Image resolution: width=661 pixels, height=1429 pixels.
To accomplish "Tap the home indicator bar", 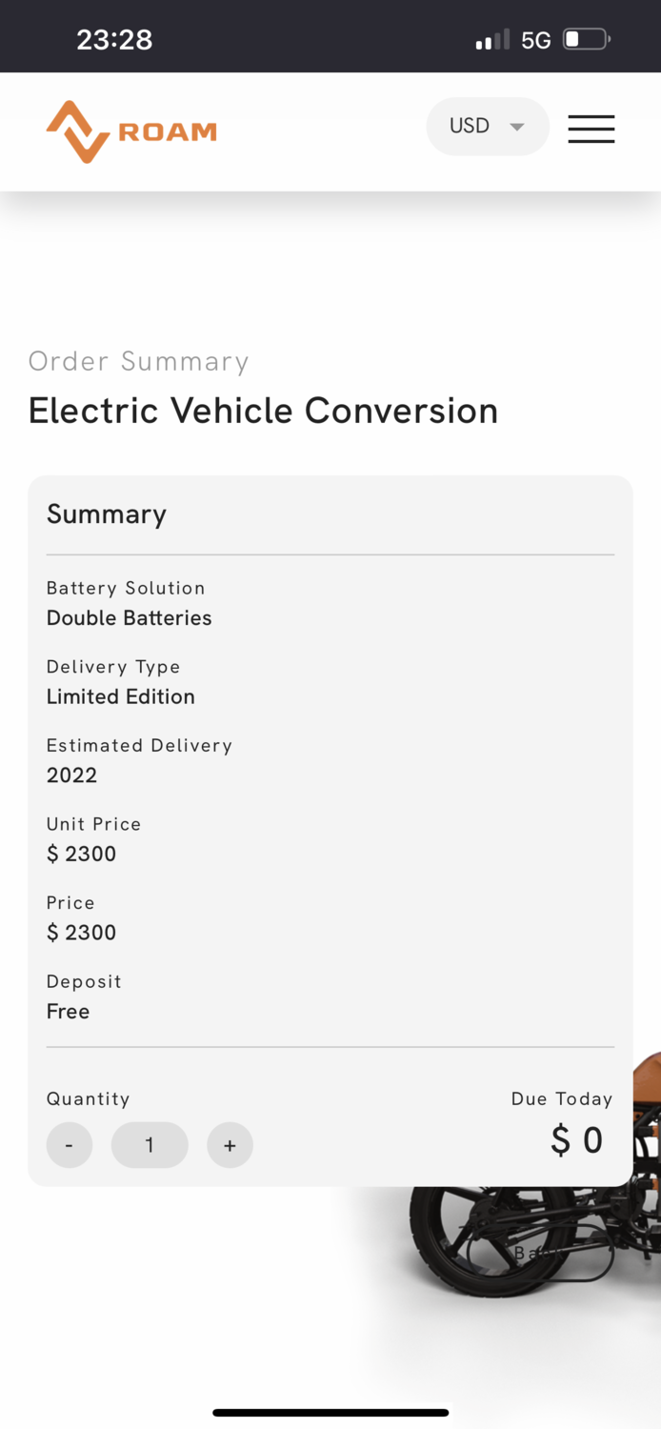I will coord(330,1413).
